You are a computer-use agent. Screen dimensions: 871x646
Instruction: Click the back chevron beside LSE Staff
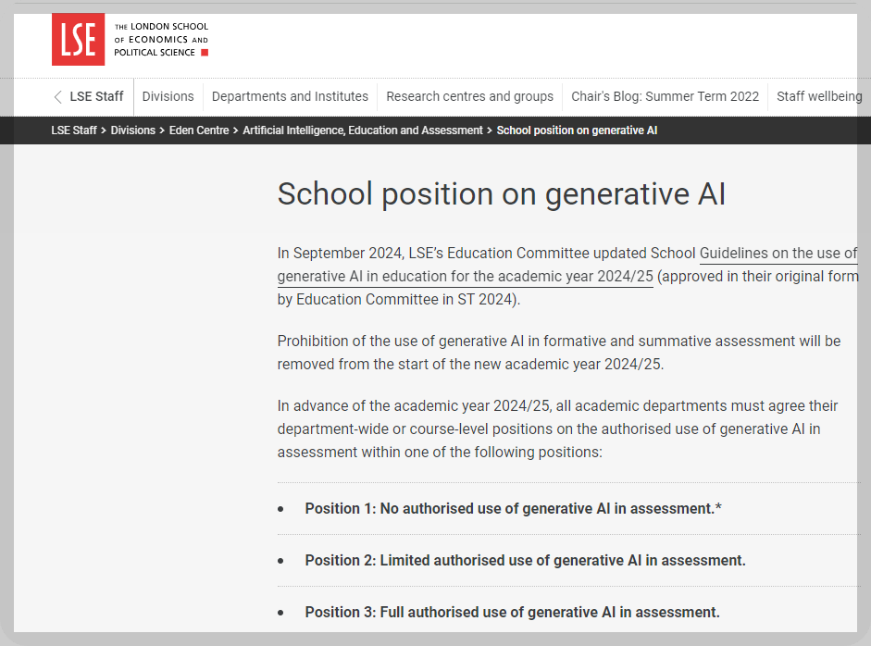tap(57, 96)
